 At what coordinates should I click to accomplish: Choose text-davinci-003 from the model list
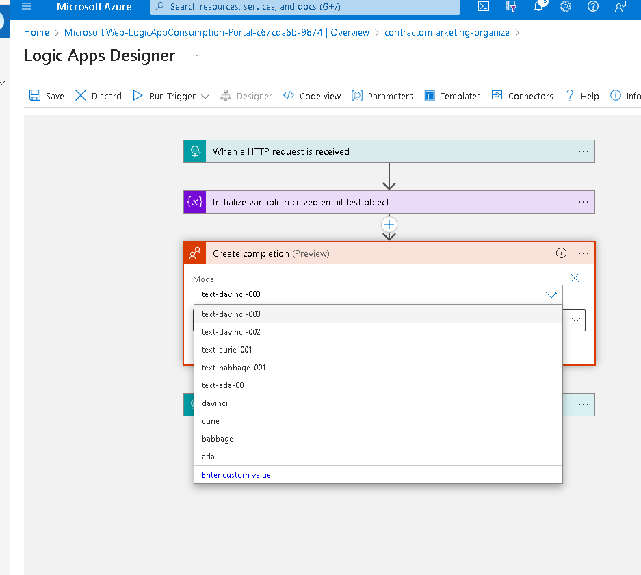tap(378, 314)
